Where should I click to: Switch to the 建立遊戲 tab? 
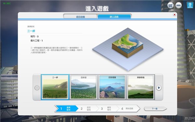[114, 17]
